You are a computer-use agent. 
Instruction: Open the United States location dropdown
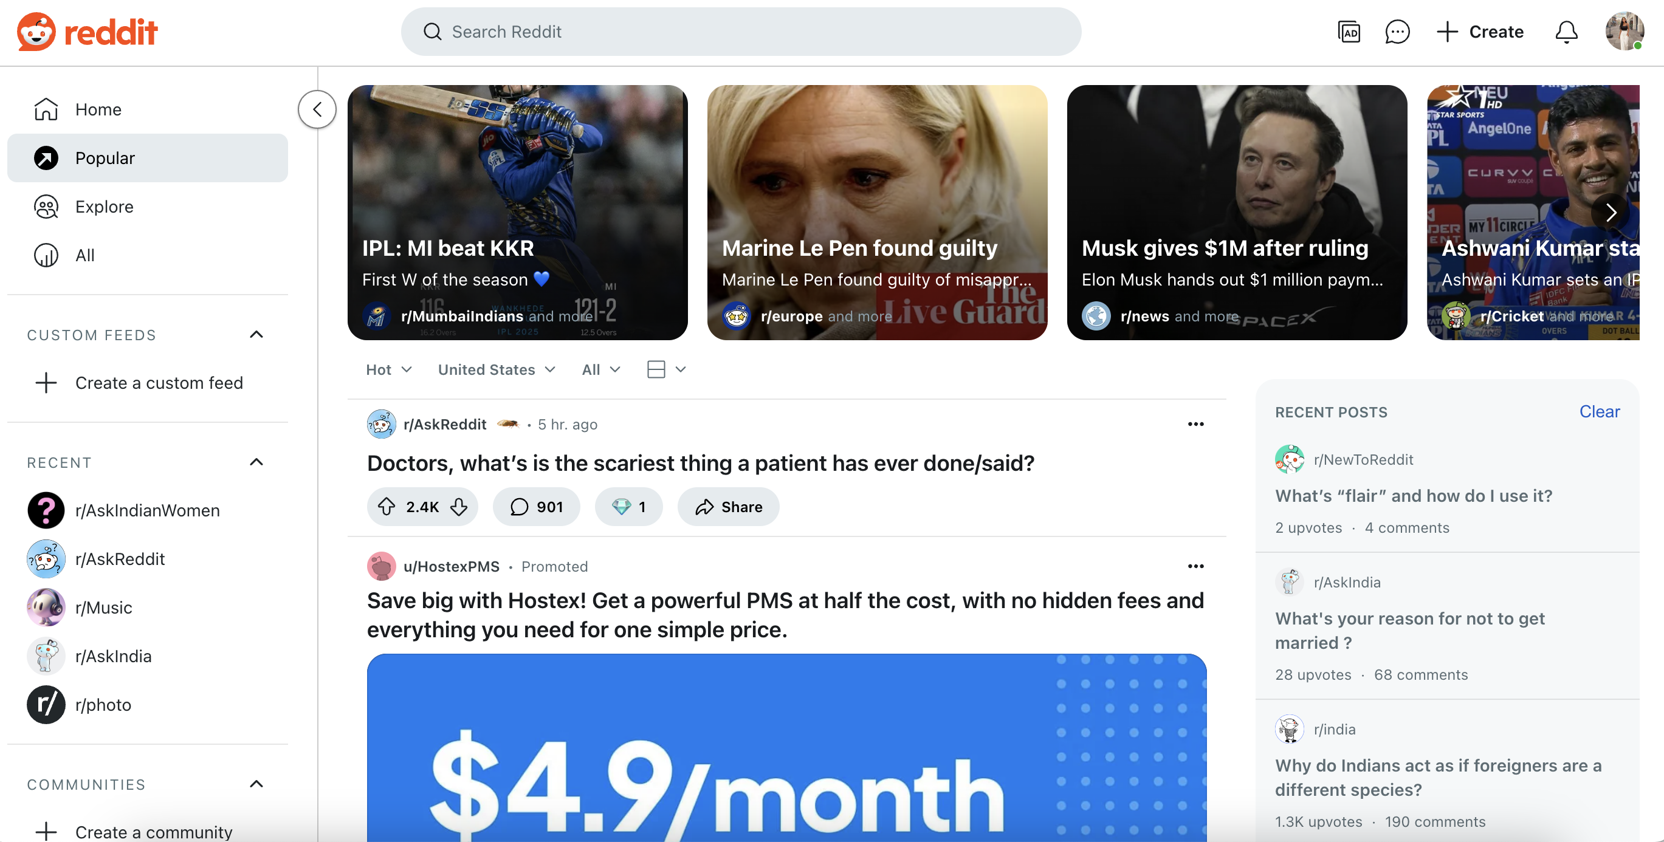496,369
